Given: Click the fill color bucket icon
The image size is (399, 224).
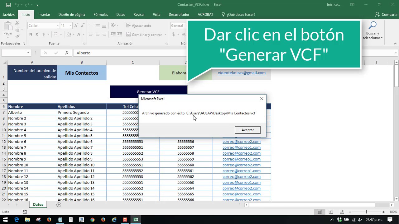Looking at the screenshot, I should coord(69,35).
